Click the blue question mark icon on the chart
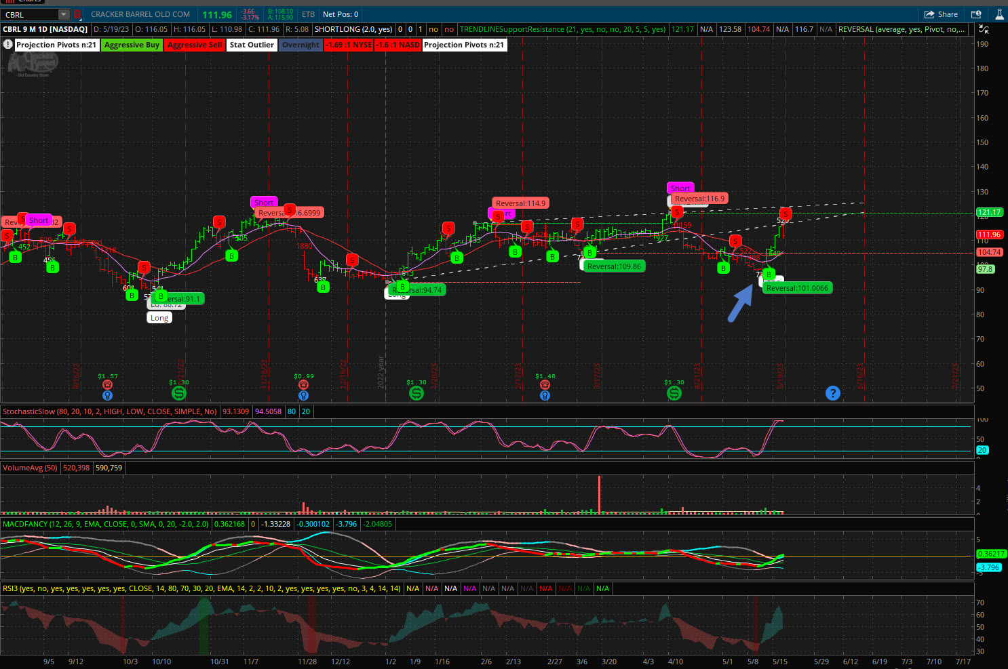Viewport: 1008px width, 669px height. tap(833, 393)
